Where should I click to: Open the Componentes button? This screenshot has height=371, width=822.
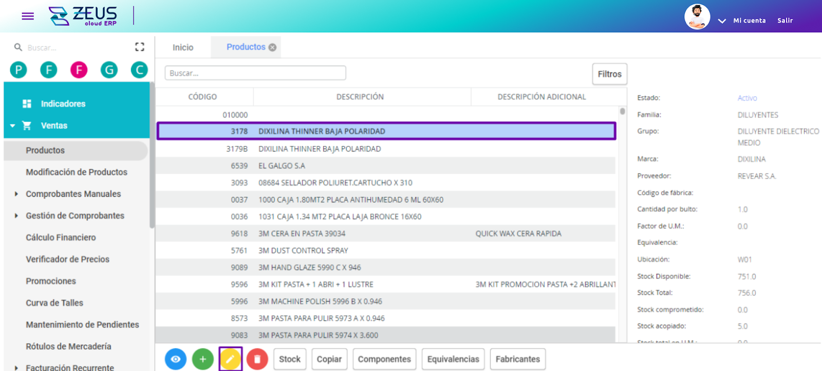[384, 359]
